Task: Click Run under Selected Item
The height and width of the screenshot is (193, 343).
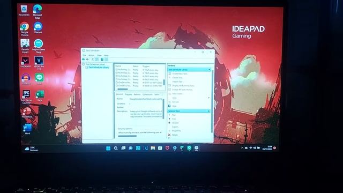Action: click(x=174, y=115)
